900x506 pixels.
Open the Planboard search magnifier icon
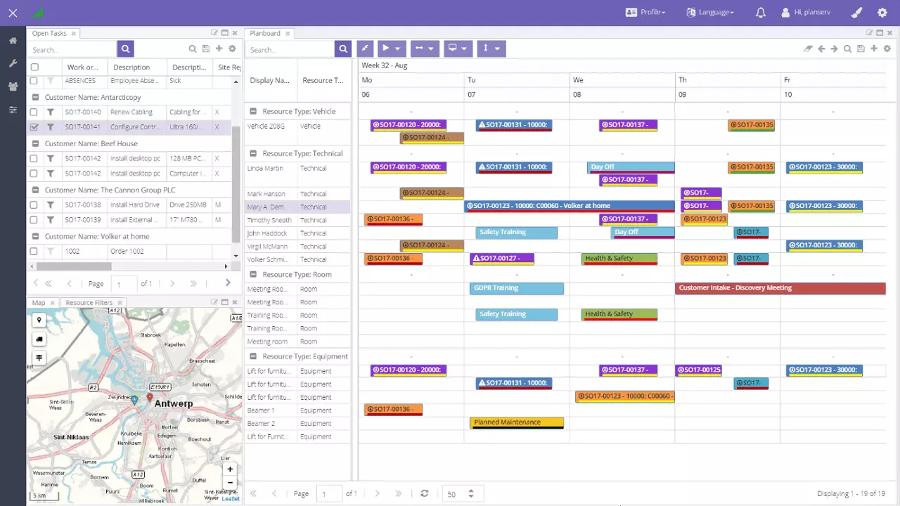click(342, 49)
